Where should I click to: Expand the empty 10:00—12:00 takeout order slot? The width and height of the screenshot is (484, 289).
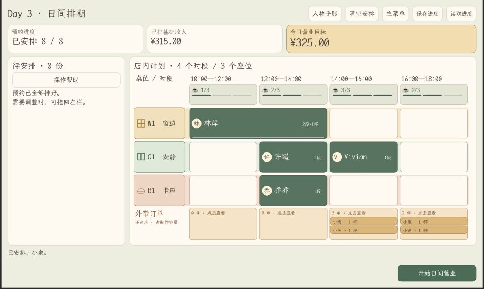(x=223, y=224)
